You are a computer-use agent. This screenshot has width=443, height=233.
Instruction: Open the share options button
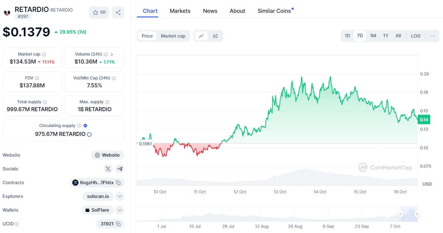tap(118, 13)
